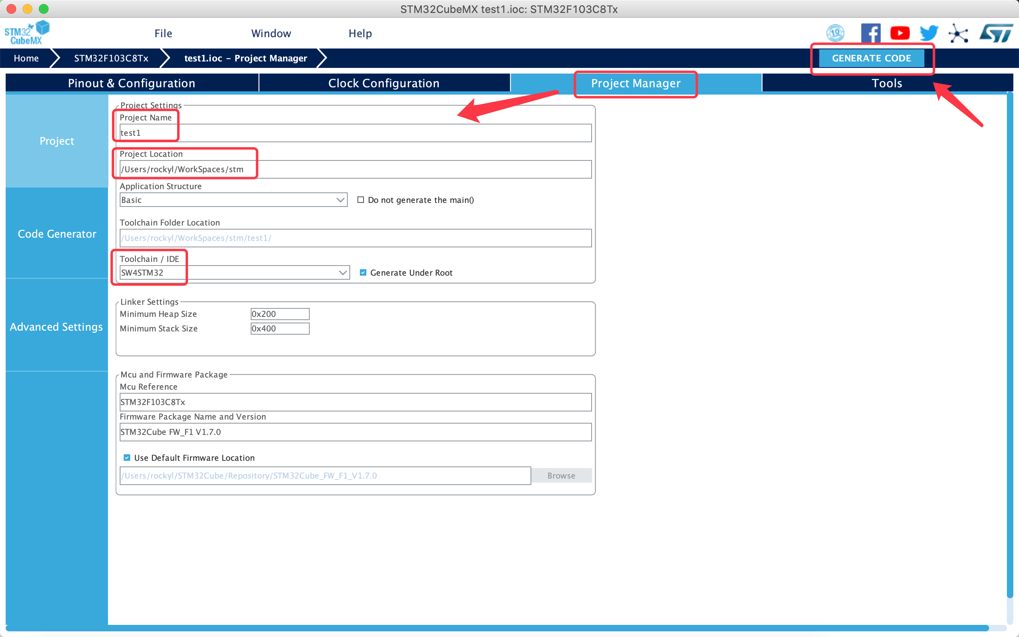The height and width of the screenshot is (637, 1019).
Task: Open the Application Structure dropdown
Action: pyautogui.click(x=233, y=200)
